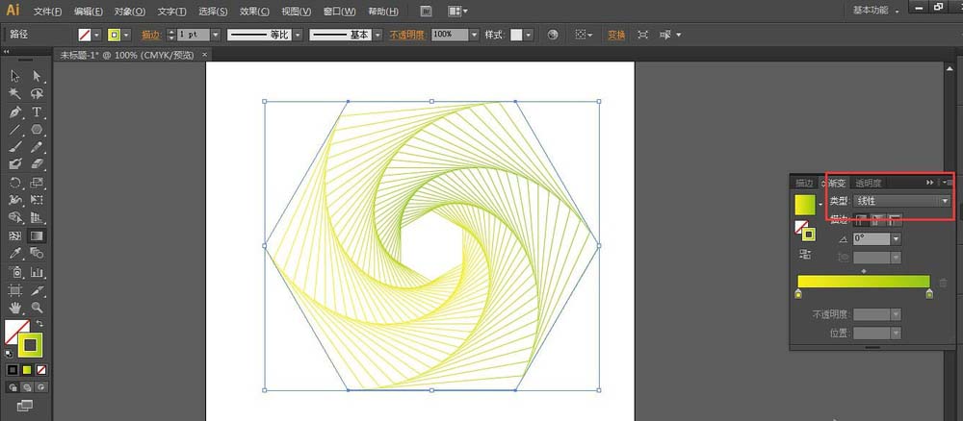Screen dimensions: 963x421
Task: Select the Slice tool
Action: 37,290
